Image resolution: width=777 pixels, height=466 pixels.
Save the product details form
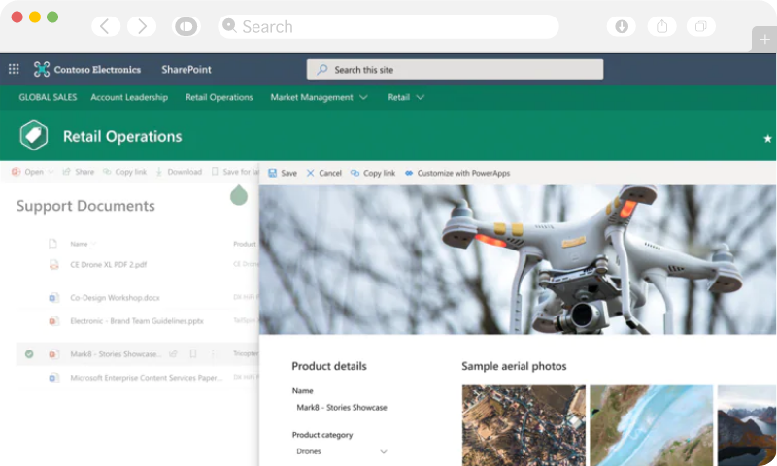point(283,173)
